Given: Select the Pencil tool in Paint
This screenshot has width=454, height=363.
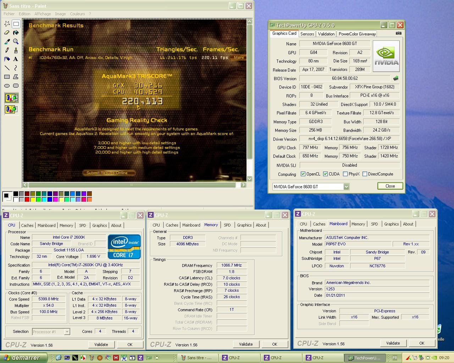Looking at the screenshot, I should pyautogui.click(x=7, y=50).
